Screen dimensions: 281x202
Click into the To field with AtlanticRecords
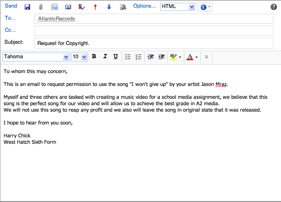(x=154, y=18)
